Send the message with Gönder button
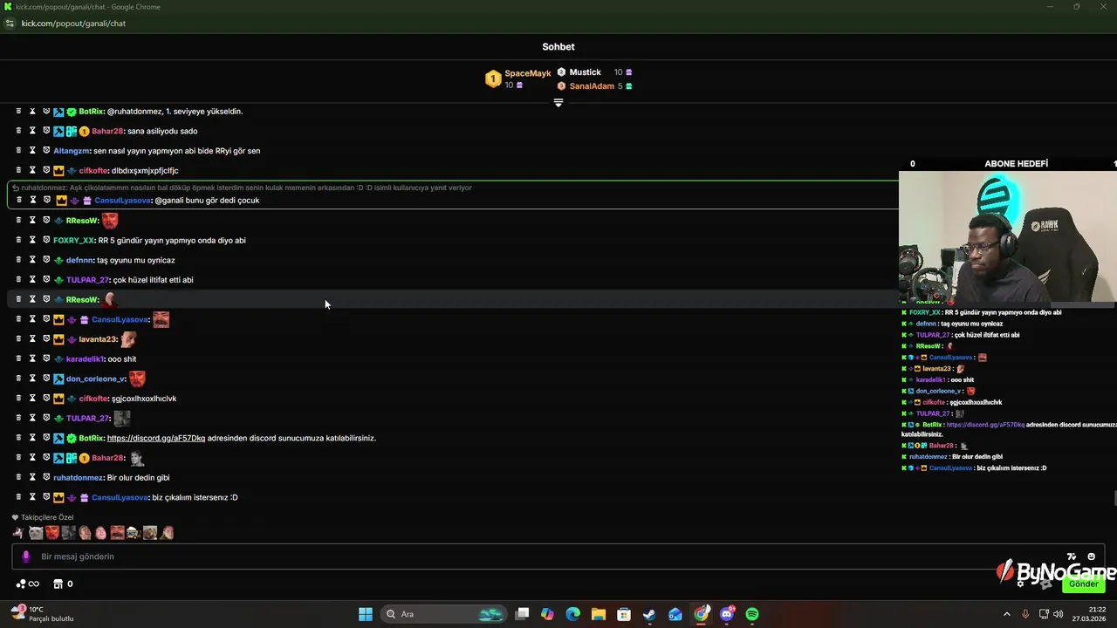The image size is (1117, 628). [x=1084, y=584]
